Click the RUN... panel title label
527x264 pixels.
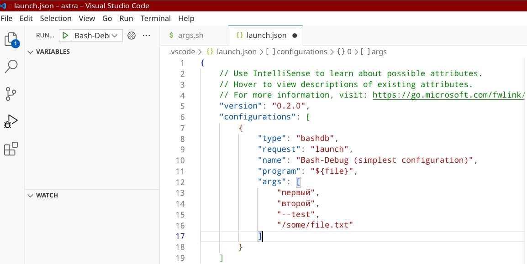point(45,35)
